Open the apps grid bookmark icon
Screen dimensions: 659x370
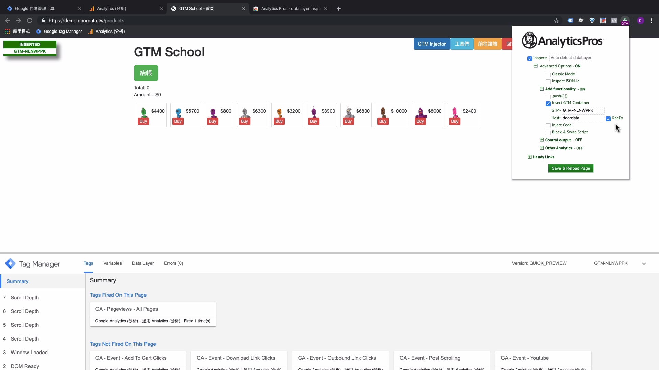[7, 32]
